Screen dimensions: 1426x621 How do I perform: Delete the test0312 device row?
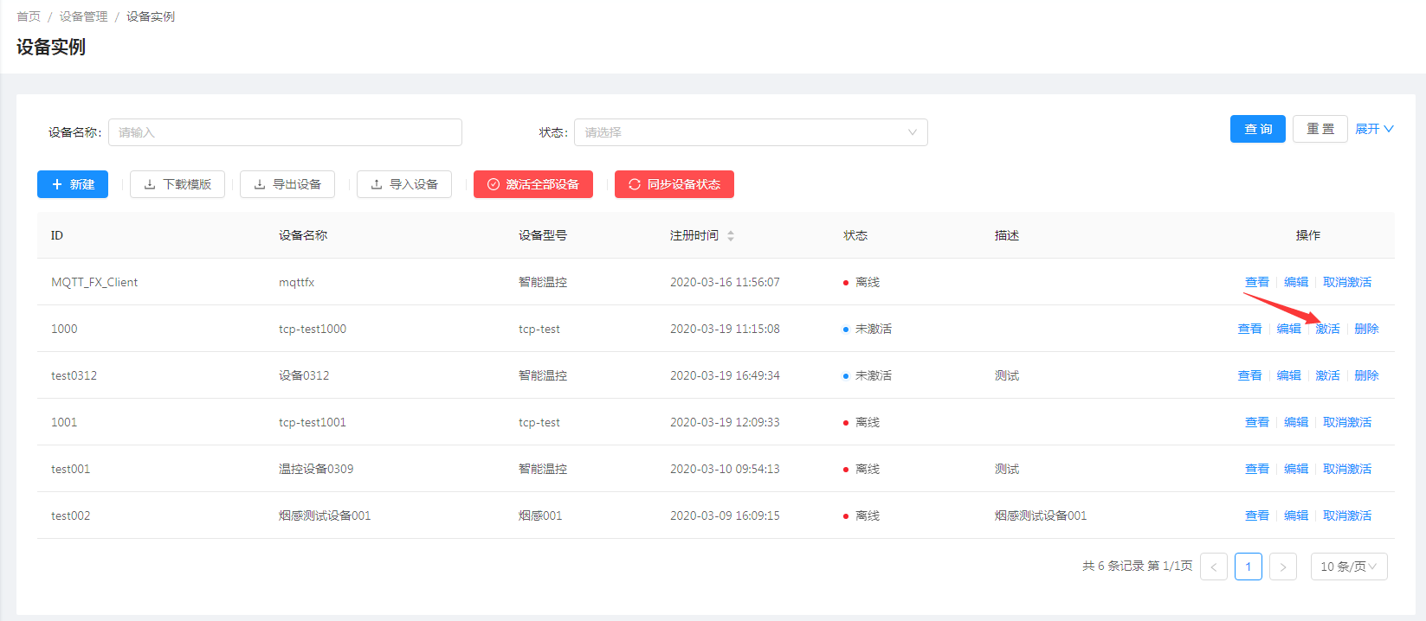(1366, 375)
